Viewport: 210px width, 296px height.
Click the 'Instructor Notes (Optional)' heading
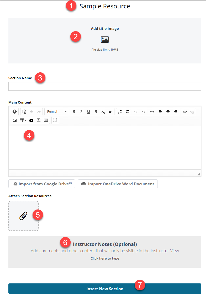[x=105, y=244]
